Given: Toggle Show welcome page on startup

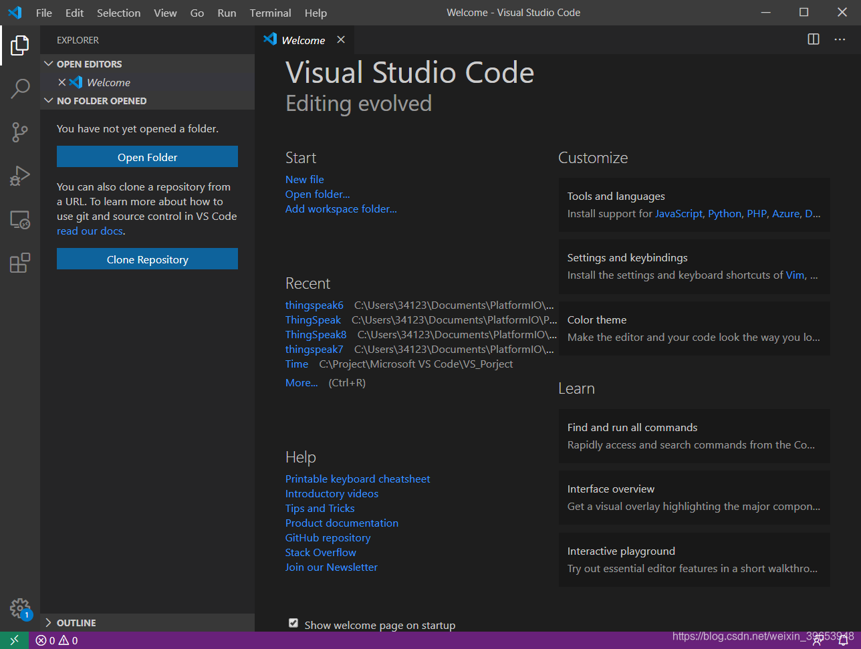Looking at the screenshot, I should (x=293, y=623).
